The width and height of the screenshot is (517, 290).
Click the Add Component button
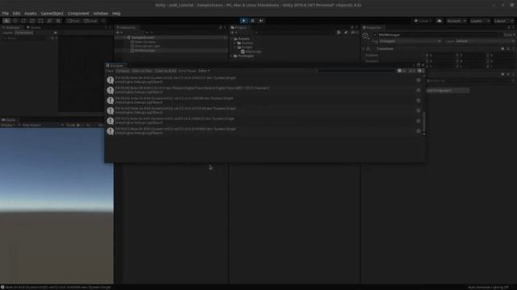448,90
